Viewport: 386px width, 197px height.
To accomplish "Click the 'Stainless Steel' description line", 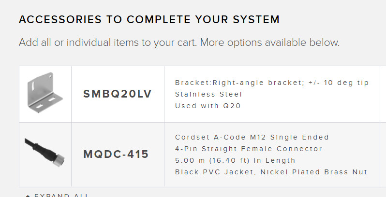I will tap(208, 94).
